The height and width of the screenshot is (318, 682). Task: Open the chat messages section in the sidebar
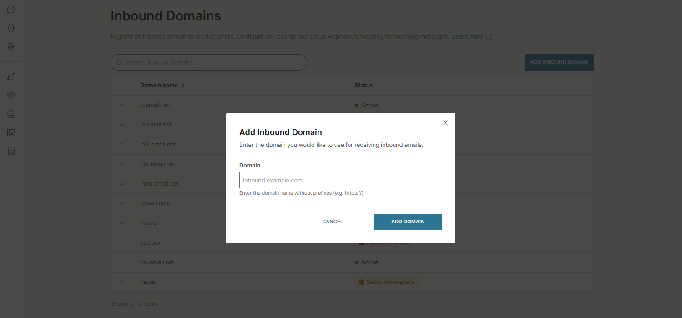pyautogui.click(x=10, y=9)
